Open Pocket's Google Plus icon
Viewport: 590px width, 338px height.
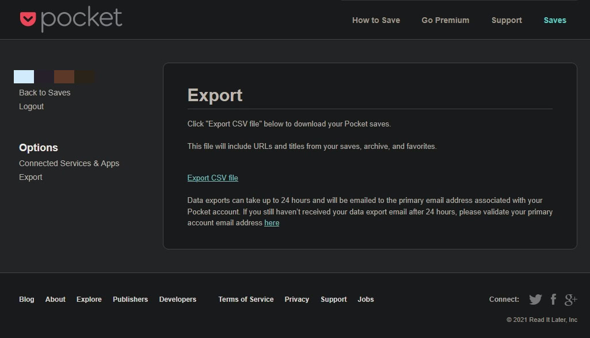570,299
